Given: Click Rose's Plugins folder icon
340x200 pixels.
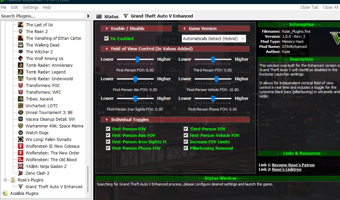Looking at the screenshot, I should [x=13, y=180].
